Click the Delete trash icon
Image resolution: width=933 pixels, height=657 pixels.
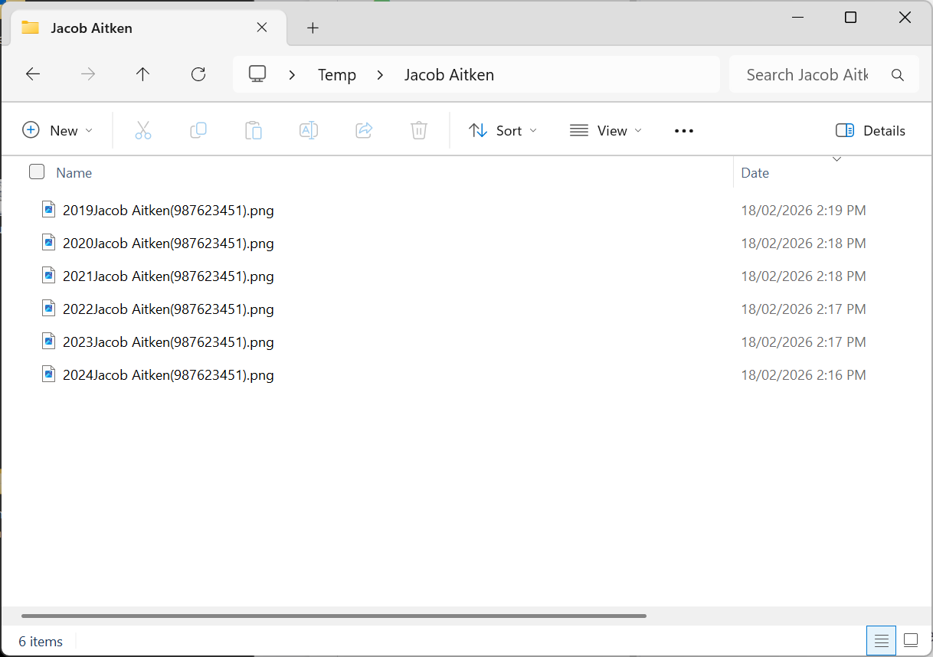pos(418,130)
